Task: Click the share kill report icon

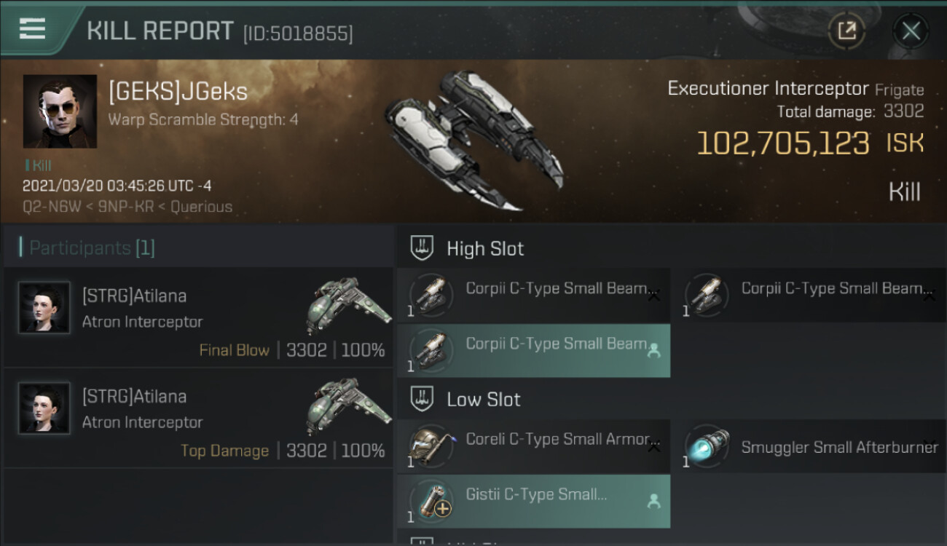Action: coord(846,31)
